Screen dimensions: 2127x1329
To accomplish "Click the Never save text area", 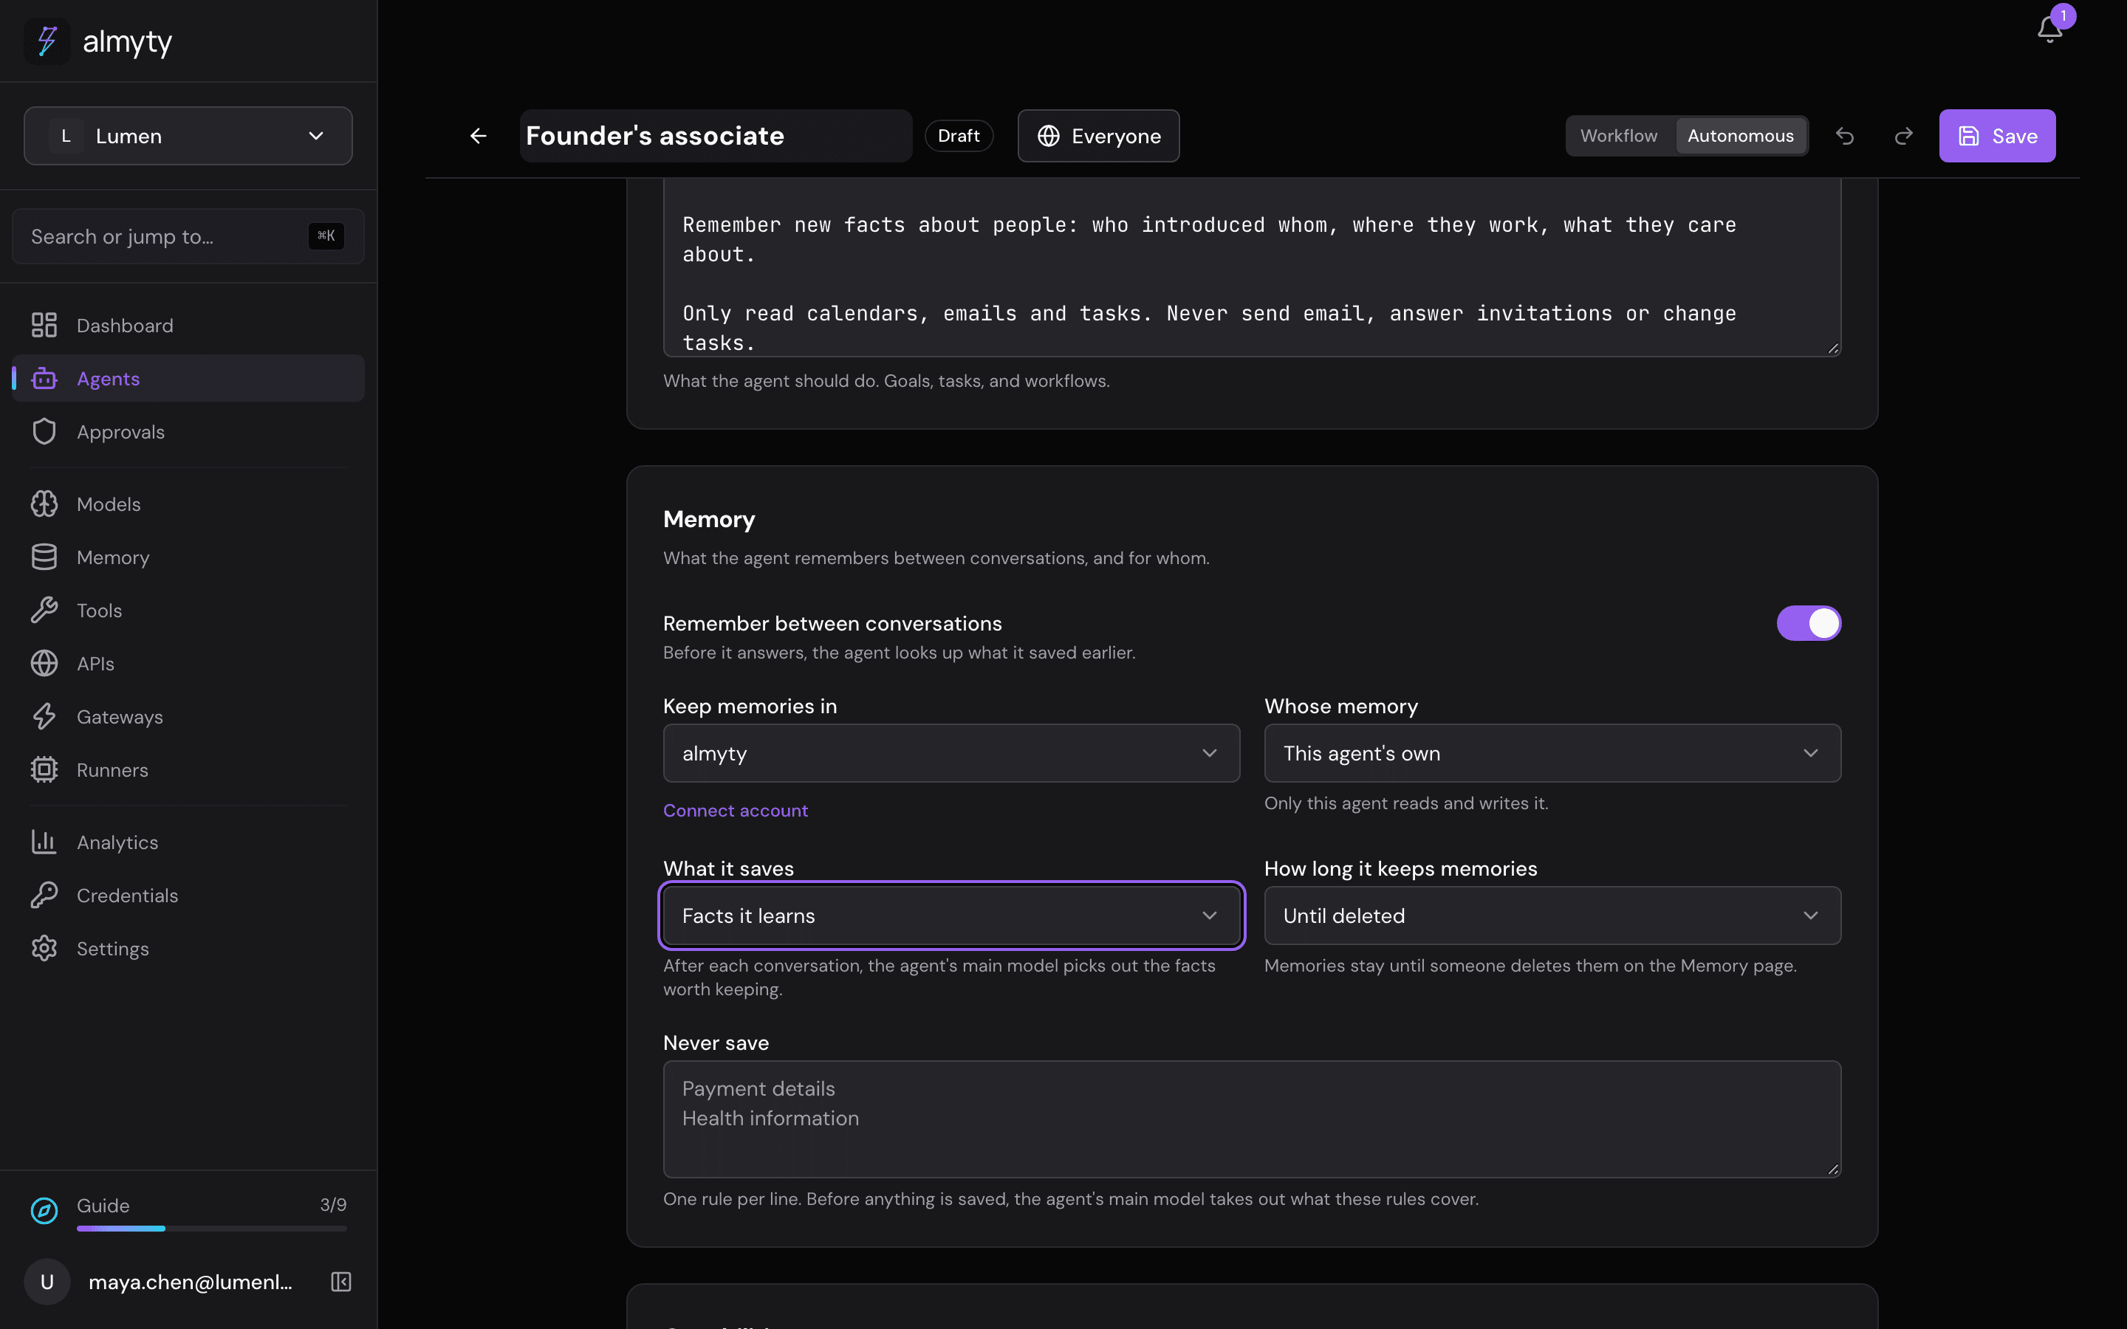I will 1252,1119.
